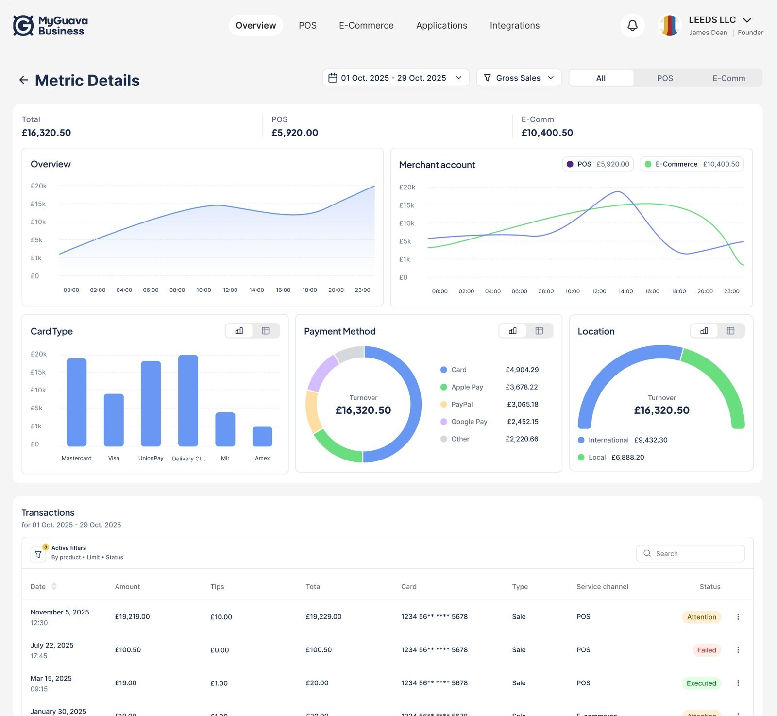Open the transactions filter funnel icon
The height and width of the screenshot is (716, 777).
pyautogui.click(x=38, y=554)
